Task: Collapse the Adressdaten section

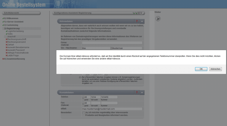Action: (142, 21)
